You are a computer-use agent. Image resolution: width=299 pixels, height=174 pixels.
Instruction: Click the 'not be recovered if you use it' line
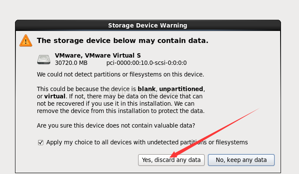click(116, 104)
